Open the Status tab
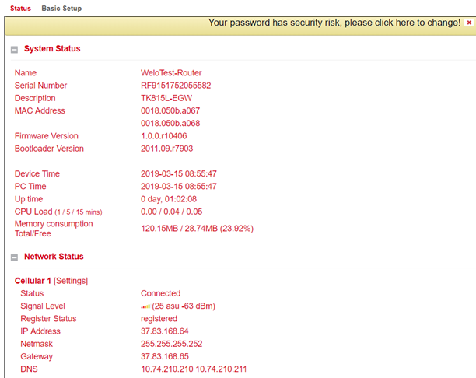The image size is (476, 378). click(x=20, y=9)
